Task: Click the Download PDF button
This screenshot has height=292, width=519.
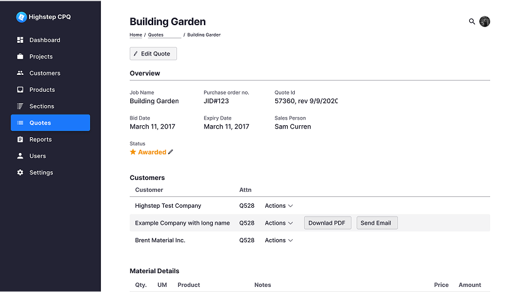Action: pyautogui.click(x=328, y=223)
